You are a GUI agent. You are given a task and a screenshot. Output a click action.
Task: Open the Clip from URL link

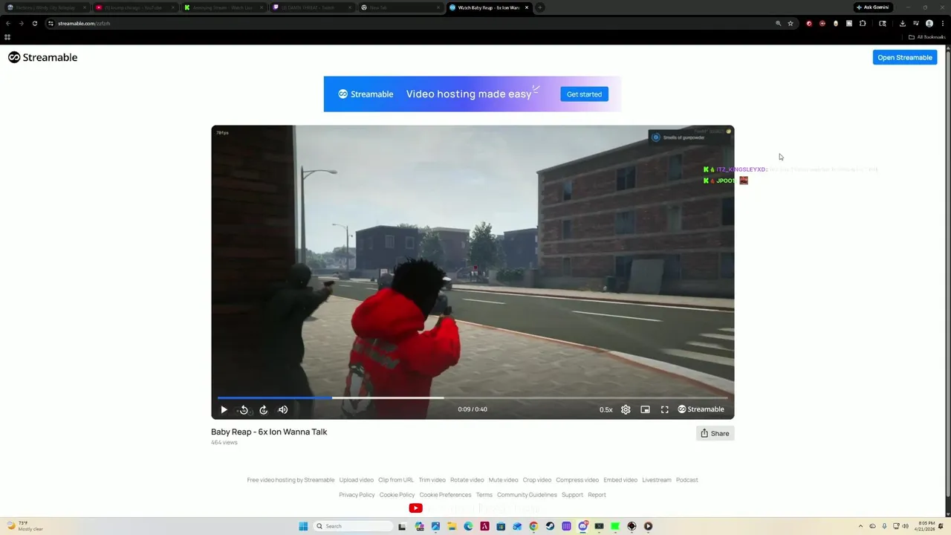[396, 480]
